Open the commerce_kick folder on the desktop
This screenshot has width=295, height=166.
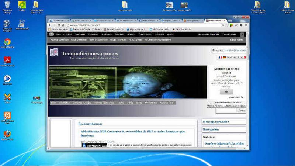point(125,6)
